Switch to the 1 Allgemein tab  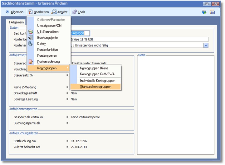pyautogui.click(x=16, y=22)
